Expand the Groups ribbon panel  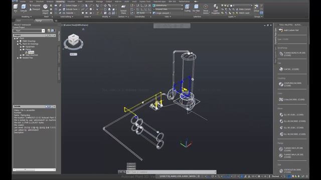(258, 16)
